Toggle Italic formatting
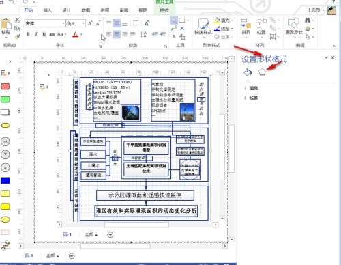This screenshot has height=265, width=341. (x=36, y=34)
